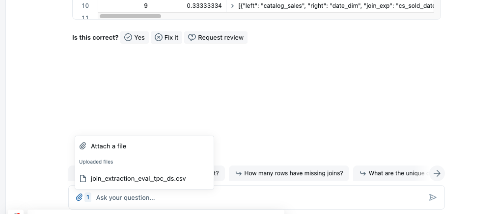This screenshot has width=497, height=214.
Task: Select the 'How many rows have missing joins?' suggestion
Action: [289, 173]
